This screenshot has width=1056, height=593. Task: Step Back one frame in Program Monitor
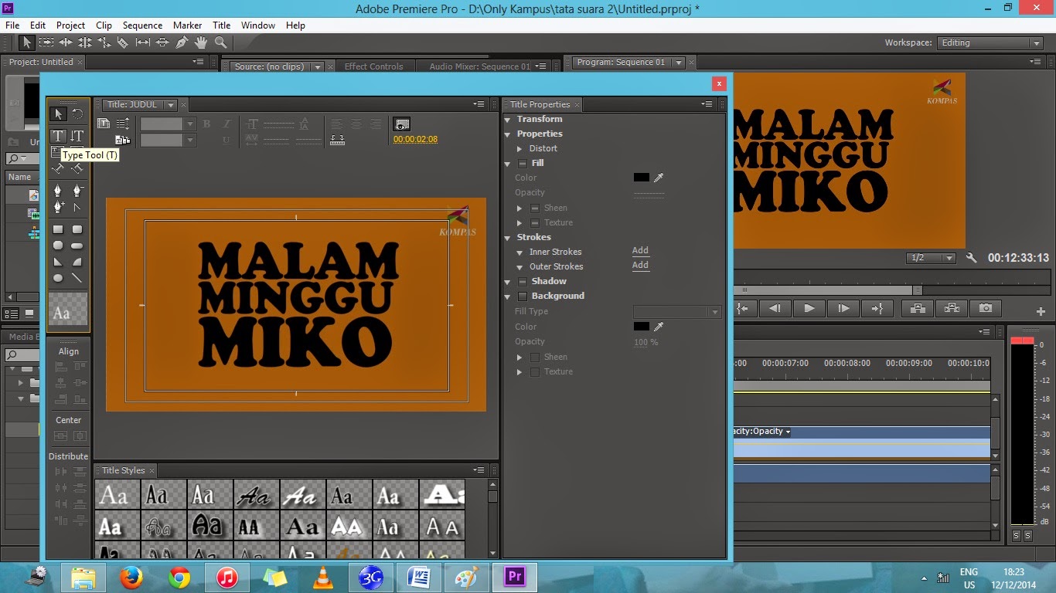pyautogui.click(x=775, y=308)
